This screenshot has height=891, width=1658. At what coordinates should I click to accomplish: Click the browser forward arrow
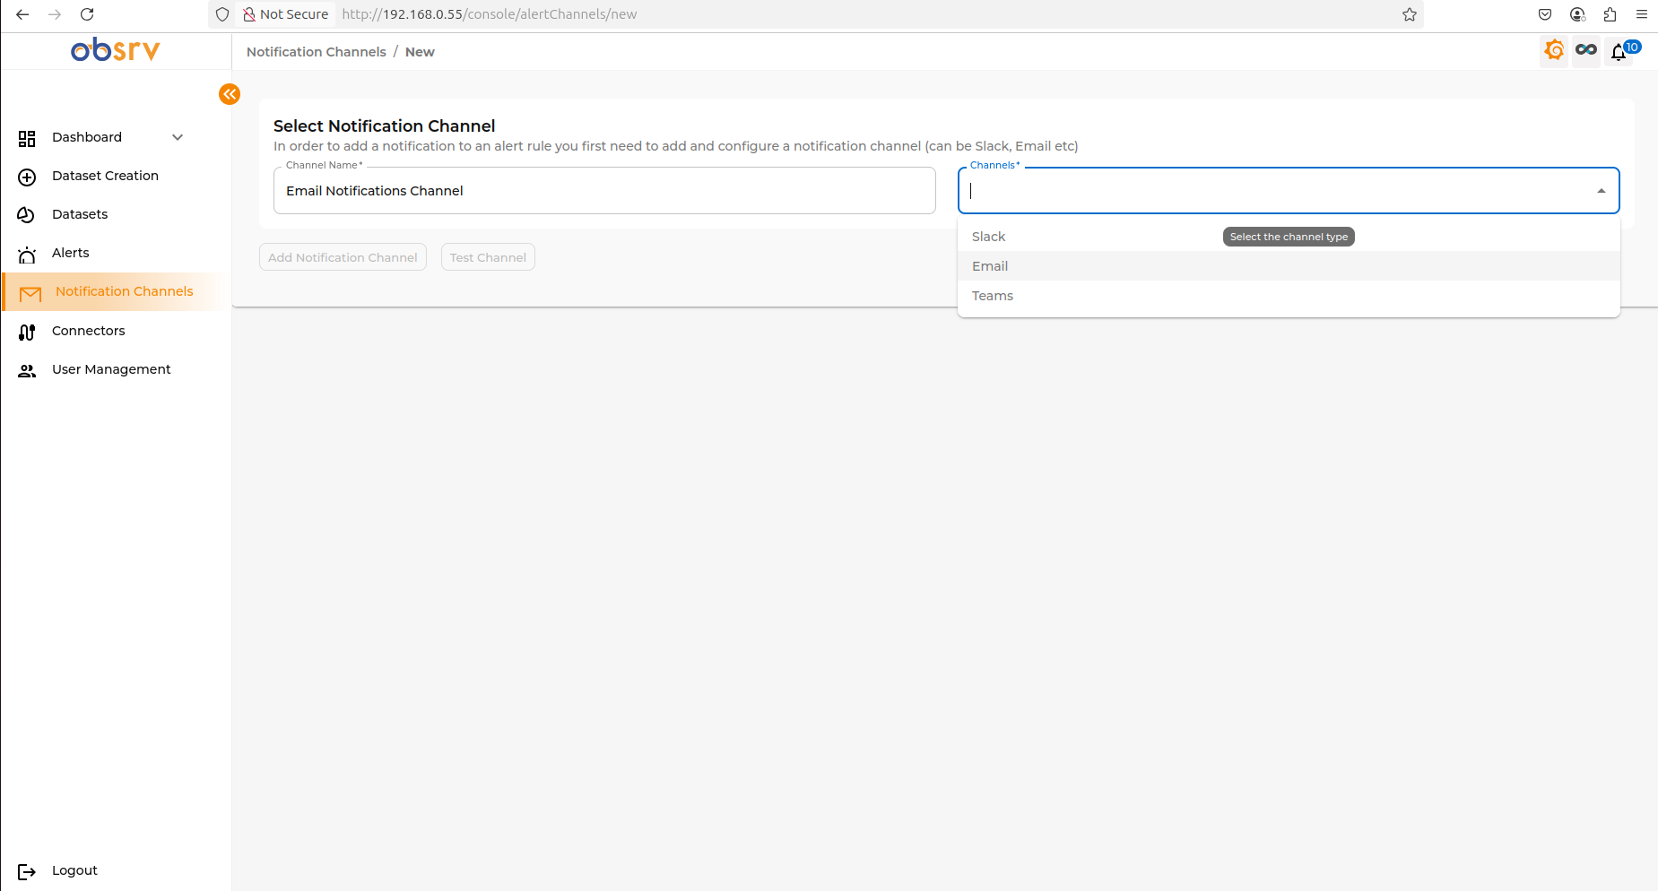coord(55,14)
